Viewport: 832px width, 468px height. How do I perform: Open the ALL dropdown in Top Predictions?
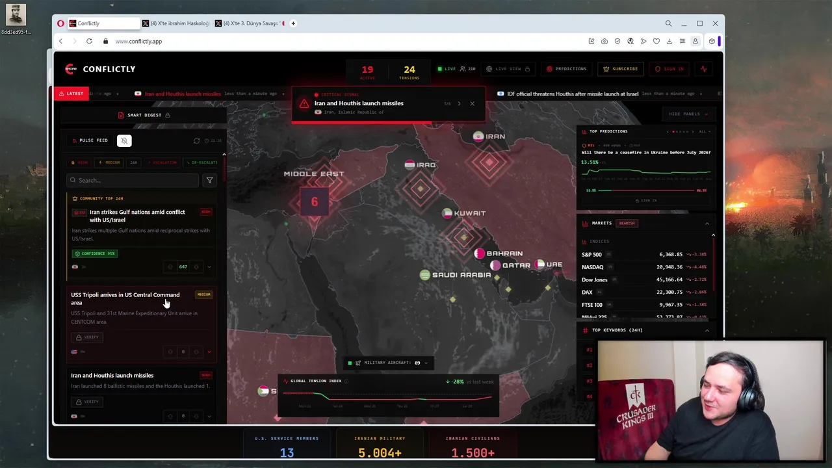[x=705, y=131]
